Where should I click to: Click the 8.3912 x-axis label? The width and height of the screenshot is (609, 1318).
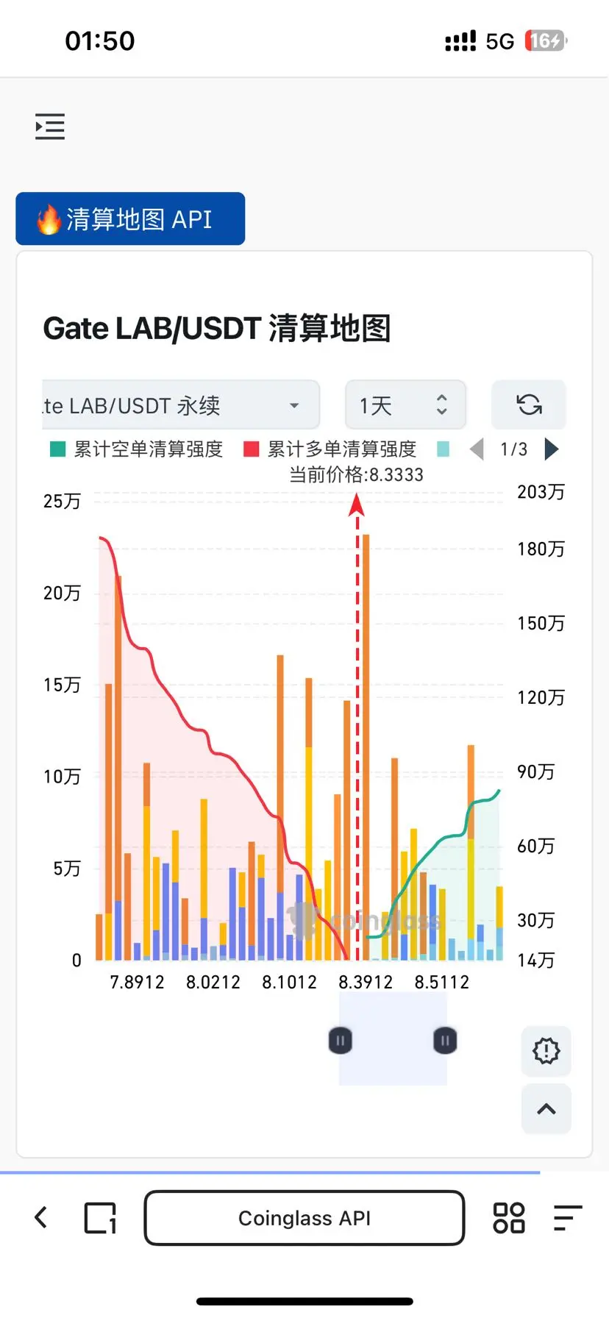coord(366,983)
